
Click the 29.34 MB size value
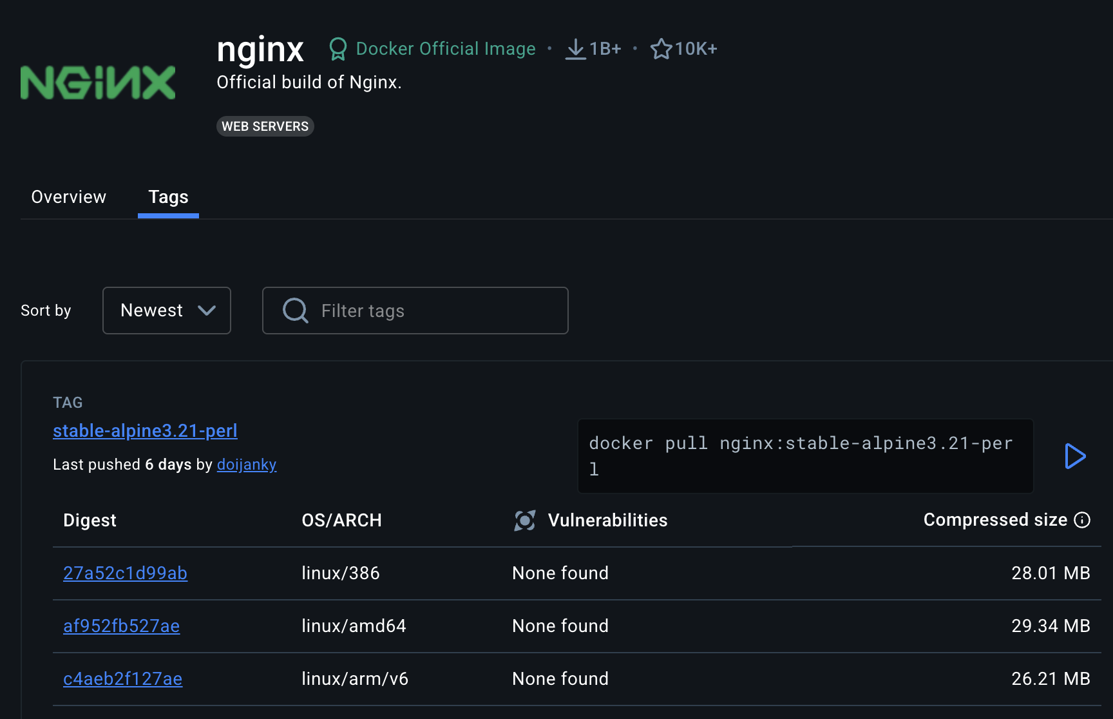coord(1051,626)
